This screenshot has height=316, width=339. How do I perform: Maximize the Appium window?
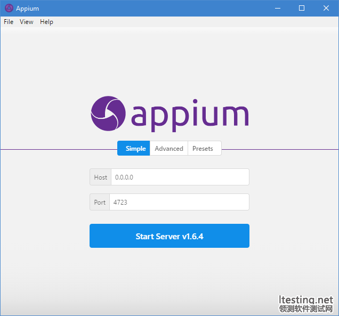click(x=302, y=8)
